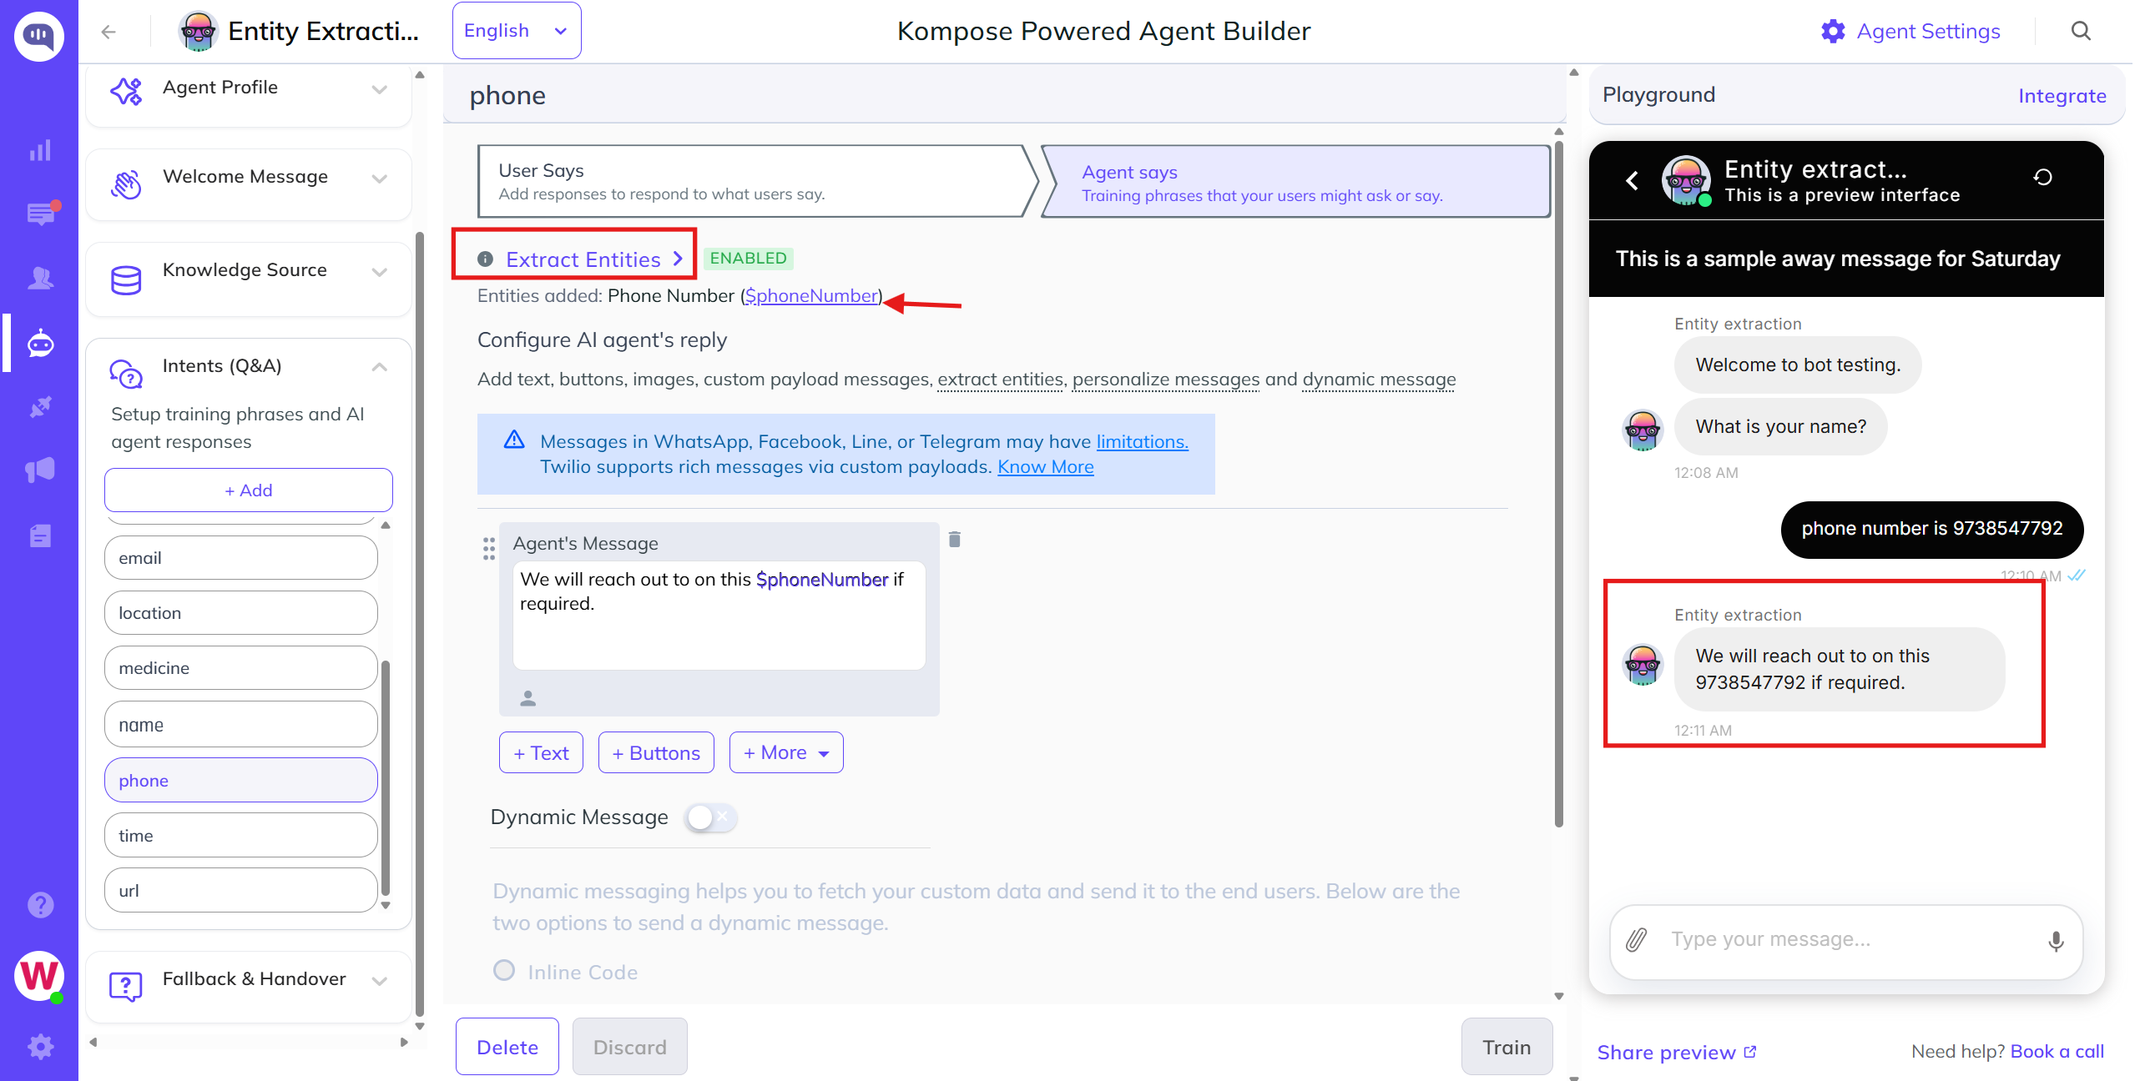Image resolution: width=2135 pixels, height=1081 pixels.
Task: Click the $phoneNumber entity link
Action: click(812, 296)
